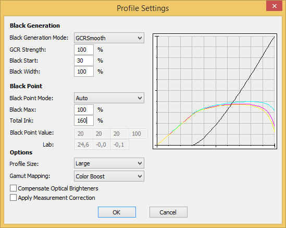
Task: Click the Compensate Optical Brighteners label text
Action: click(x=58, y=188)
